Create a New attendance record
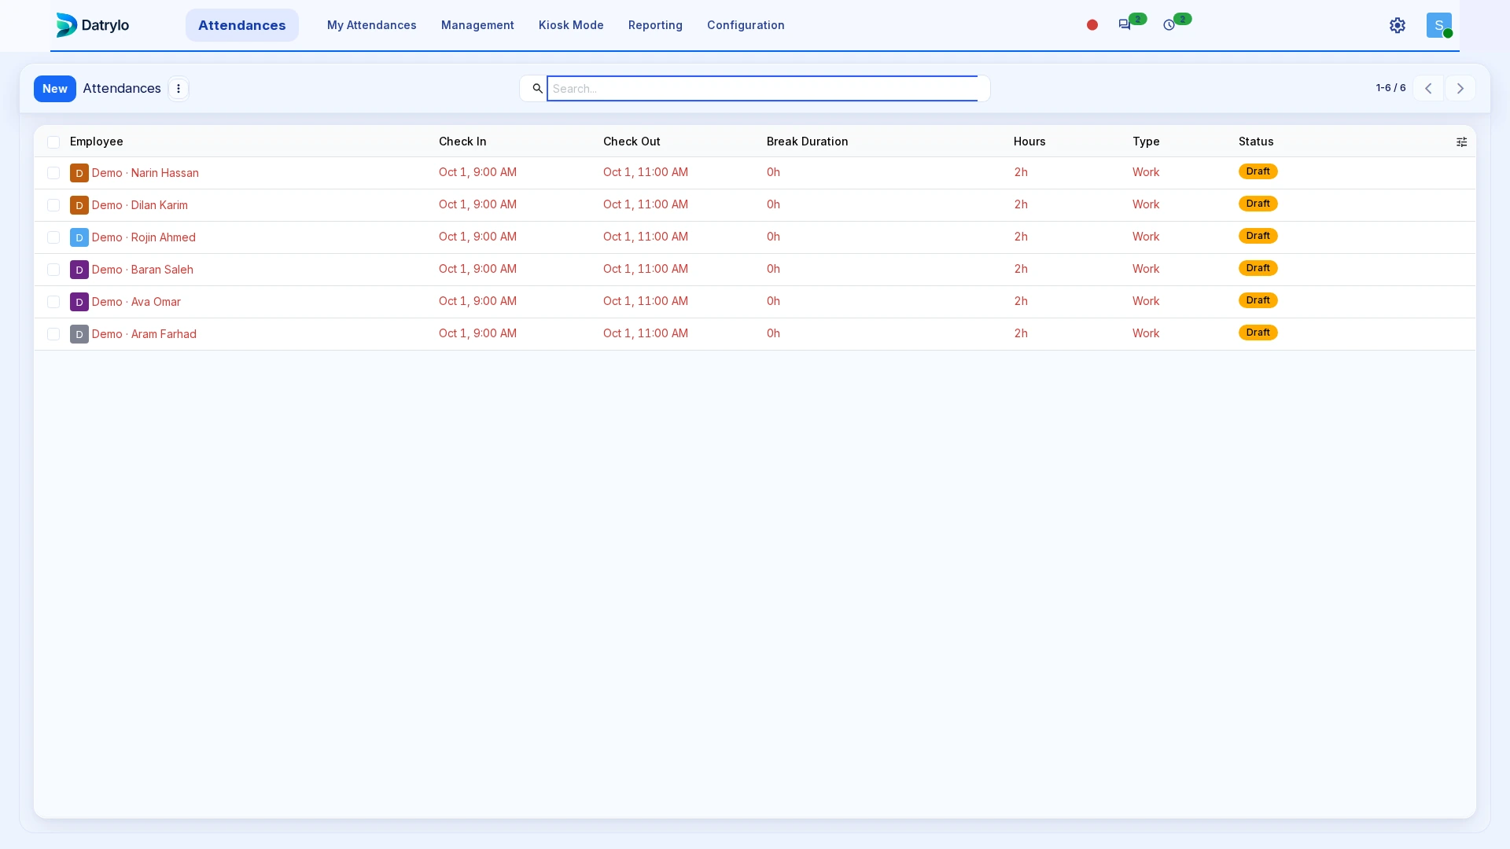 [x=55, y=89]
